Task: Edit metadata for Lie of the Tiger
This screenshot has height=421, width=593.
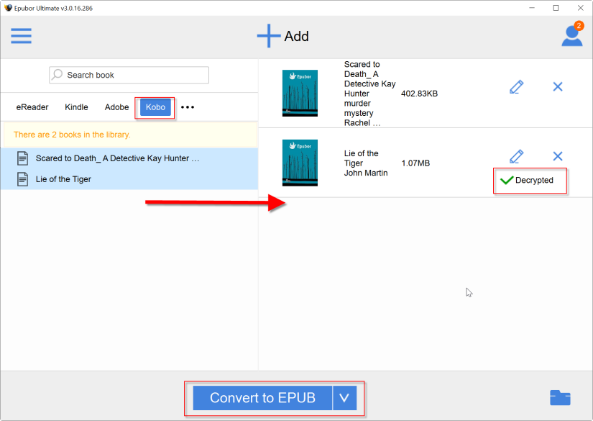Action: pos(517,156)
